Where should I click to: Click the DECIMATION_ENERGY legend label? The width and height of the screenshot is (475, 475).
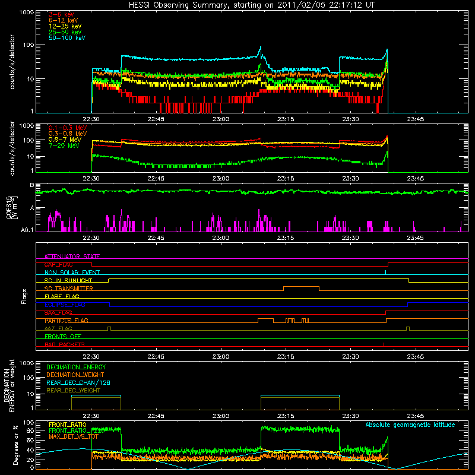point(76,367)
